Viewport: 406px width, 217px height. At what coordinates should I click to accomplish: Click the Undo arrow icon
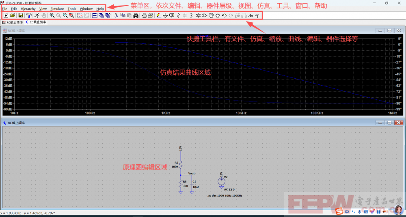pyautogui.click(x=224, y=15)
